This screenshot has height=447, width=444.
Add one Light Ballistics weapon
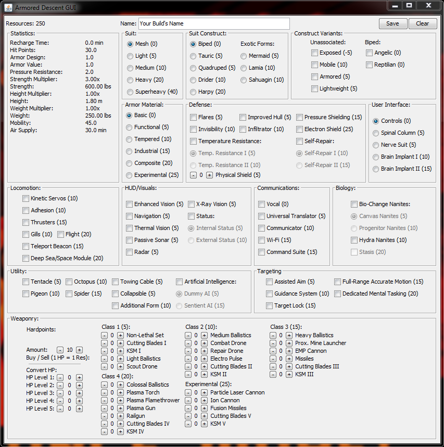pyautogui.click(x=120, y=359)
